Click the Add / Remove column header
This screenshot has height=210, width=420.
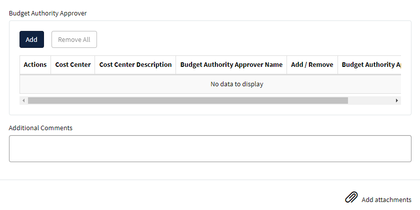(312, 65)
